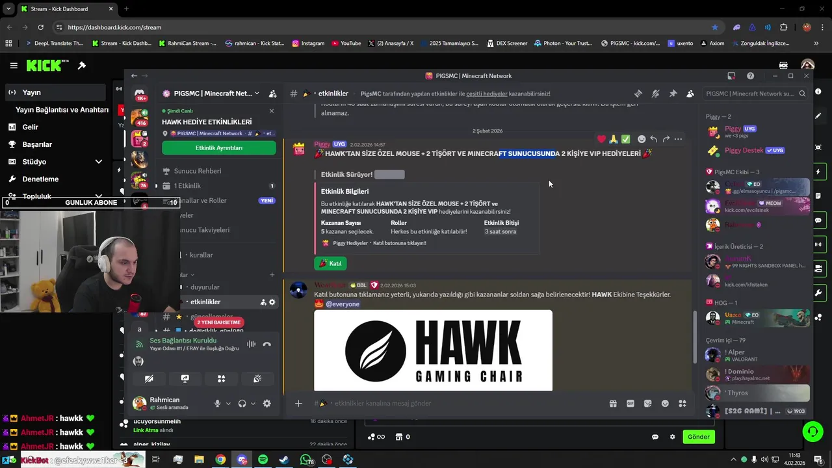Open Spotify from Windows taskbar
Screen dimensions: 832x468
pyautogui.click(x=263, y=460)
